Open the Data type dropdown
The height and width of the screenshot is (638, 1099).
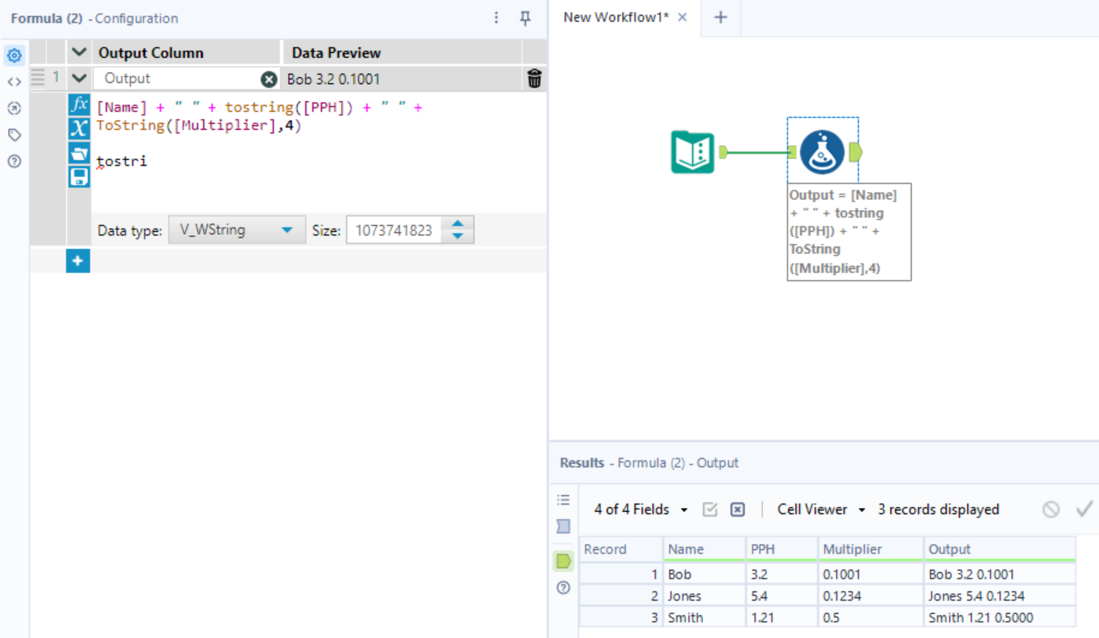(x=287, y=230)
